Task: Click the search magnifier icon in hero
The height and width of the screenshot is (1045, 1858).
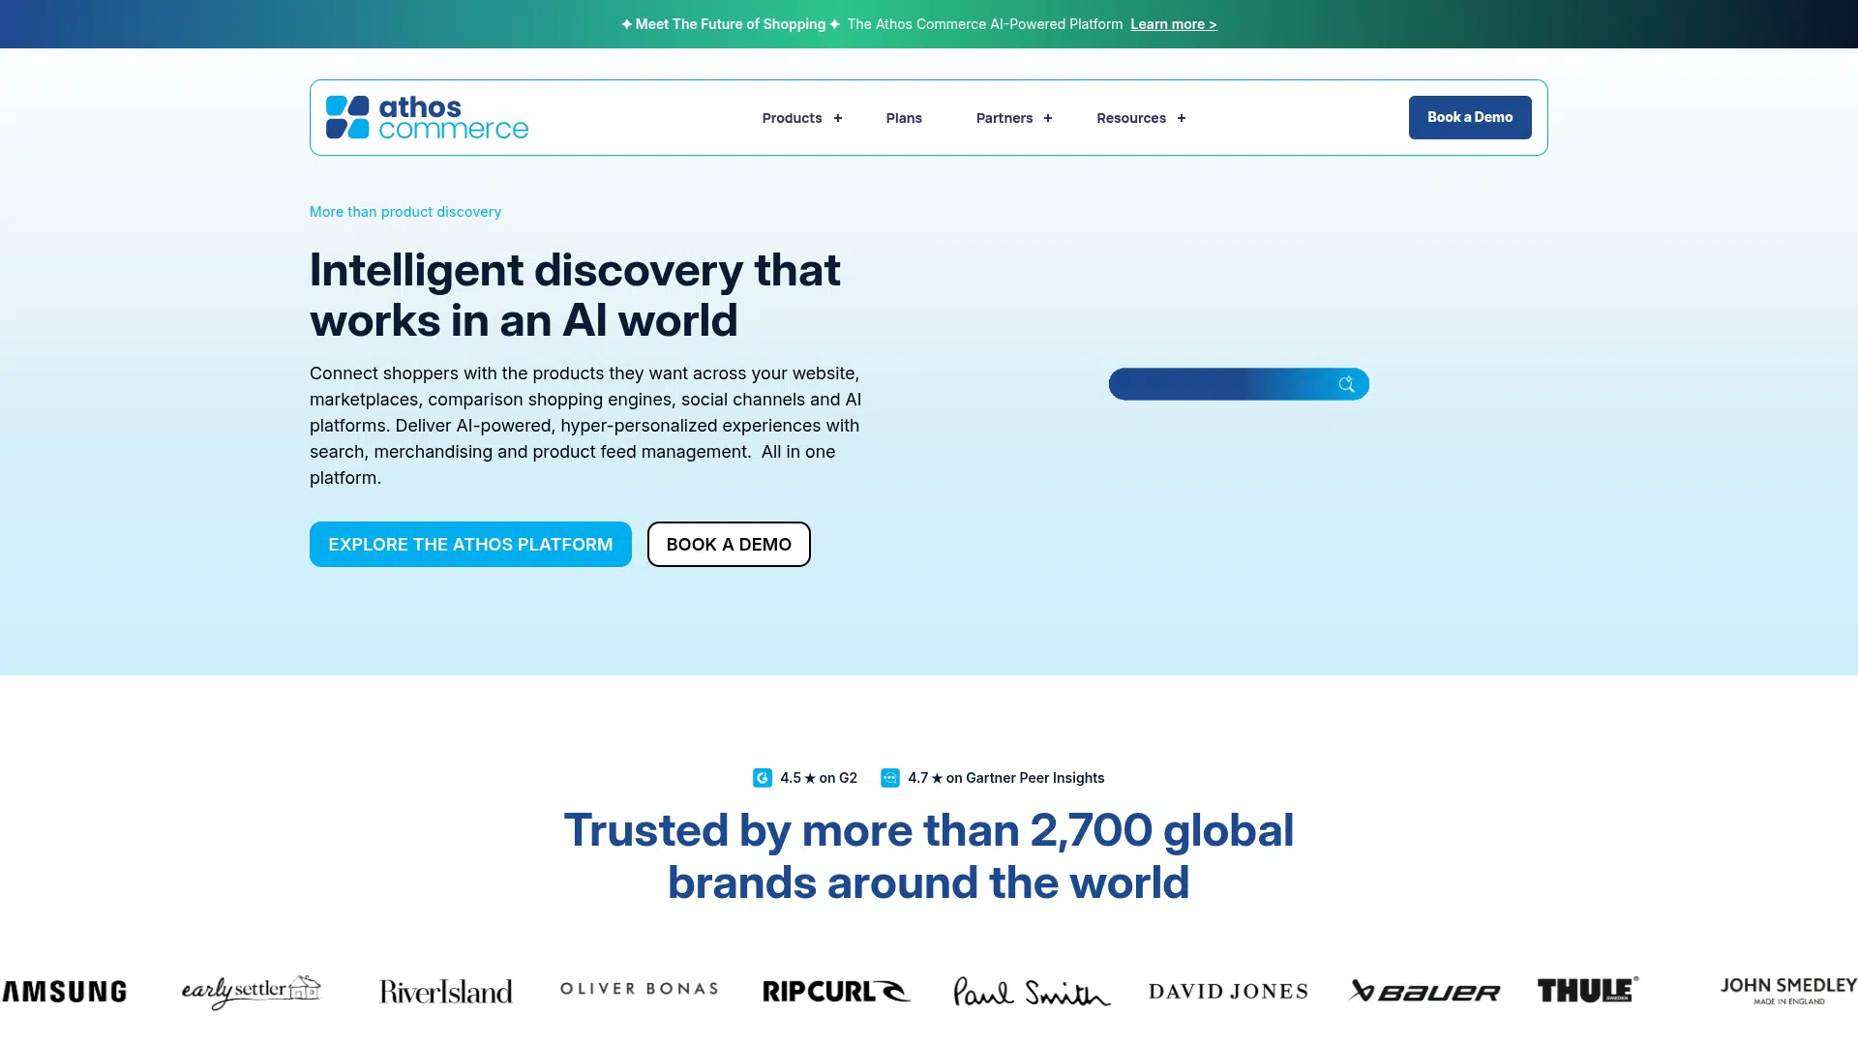Action: [1346, 384]
